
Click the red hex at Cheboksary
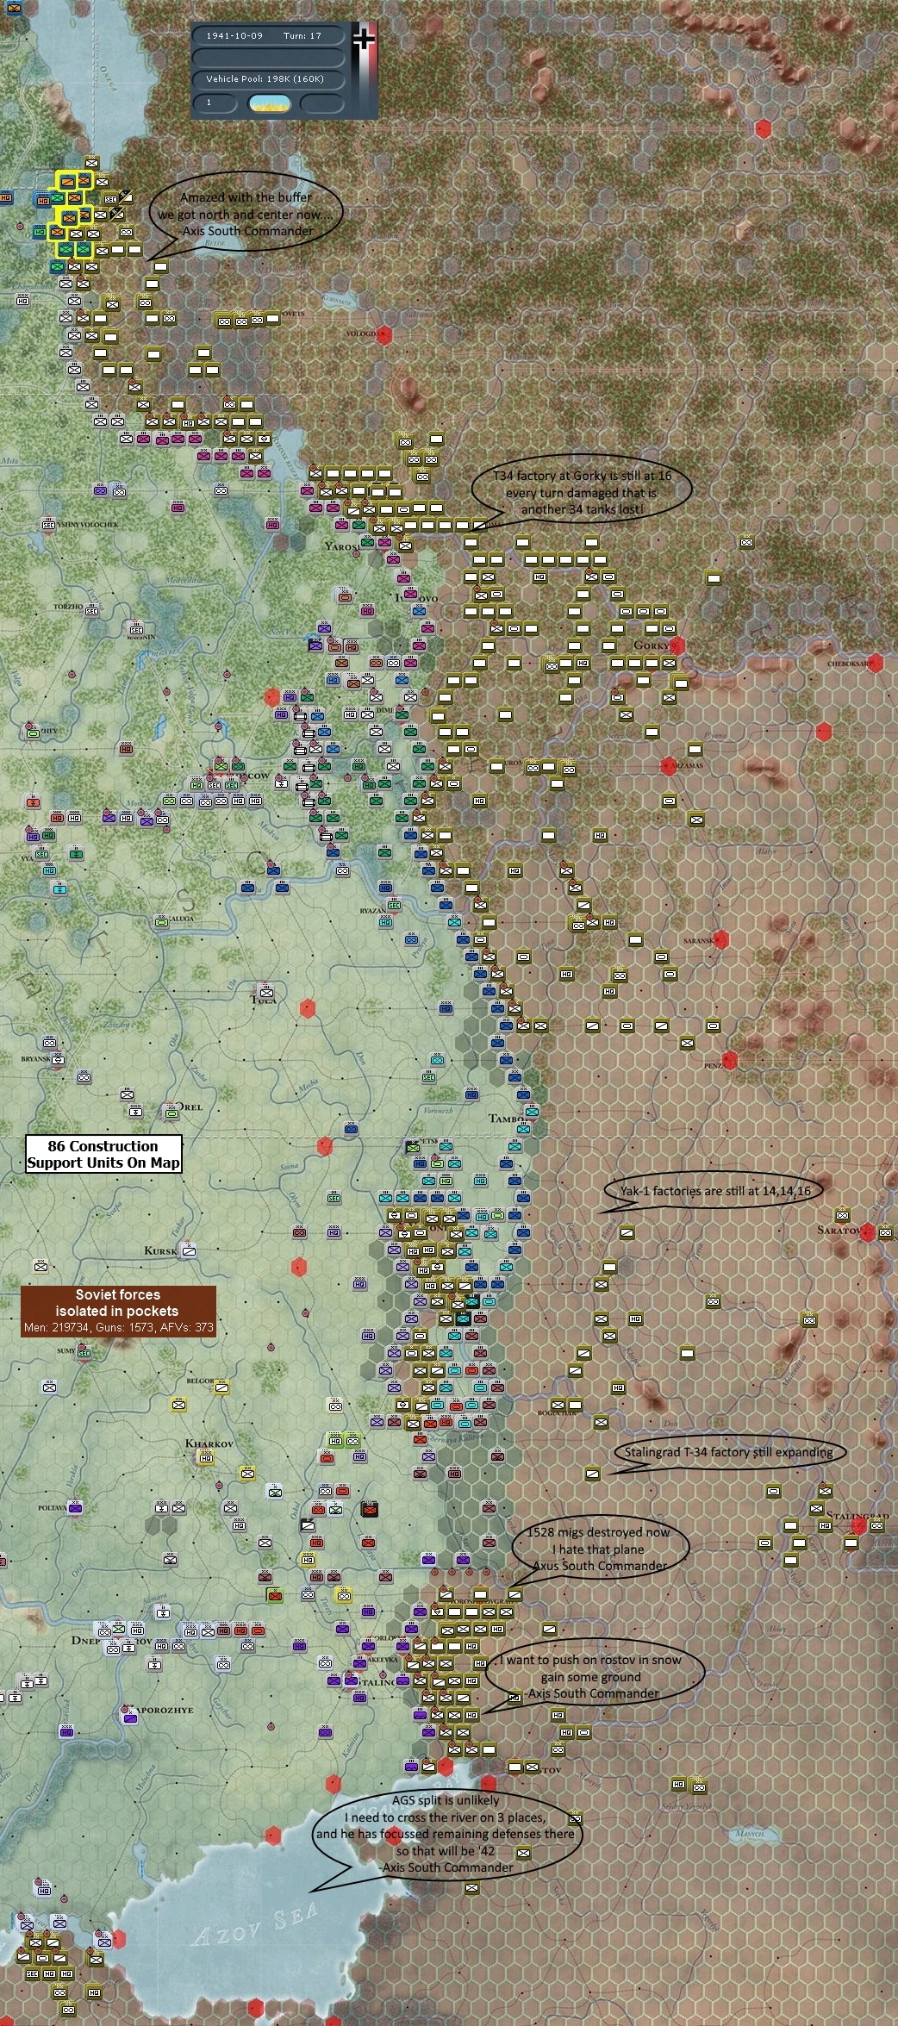[876, 663]
